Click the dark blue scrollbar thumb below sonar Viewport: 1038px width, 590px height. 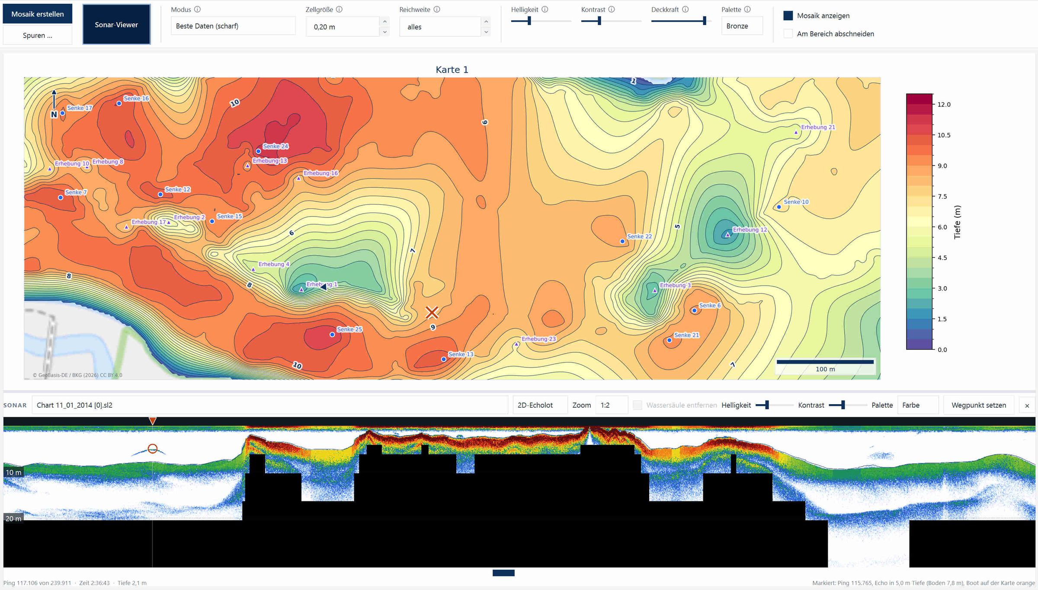(503, 573)
